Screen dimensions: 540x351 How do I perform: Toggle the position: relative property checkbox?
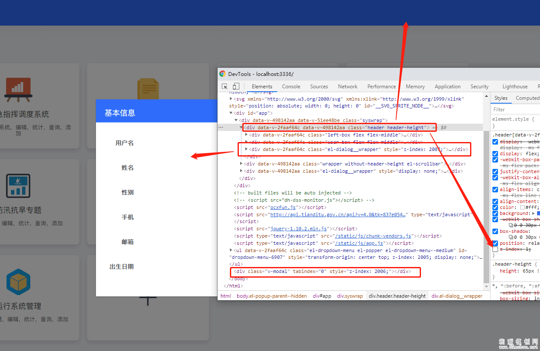tap(495, 243)
